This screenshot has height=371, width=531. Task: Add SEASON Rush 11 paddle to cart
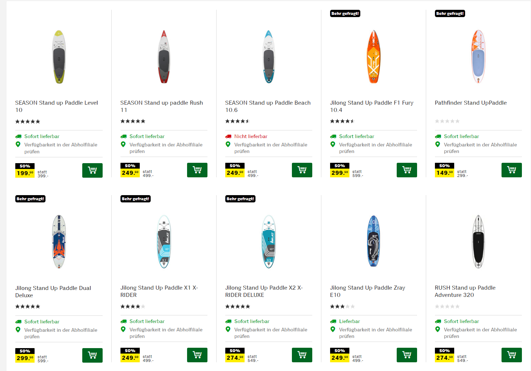tap(197, 170)
